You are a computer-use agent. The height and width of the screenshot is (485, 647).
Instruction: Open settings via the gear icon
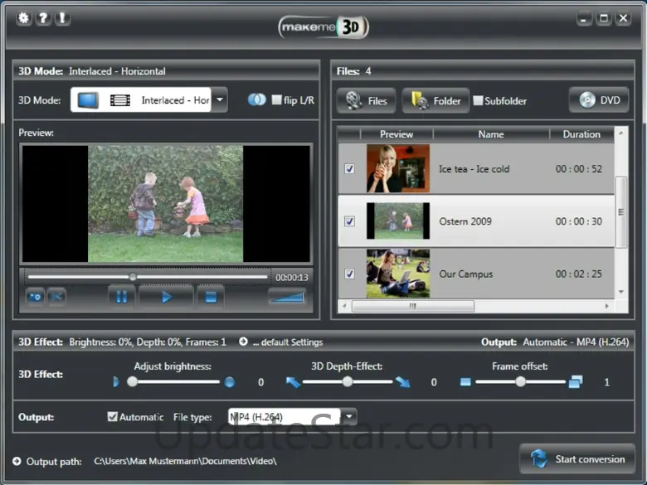(23, 18)
